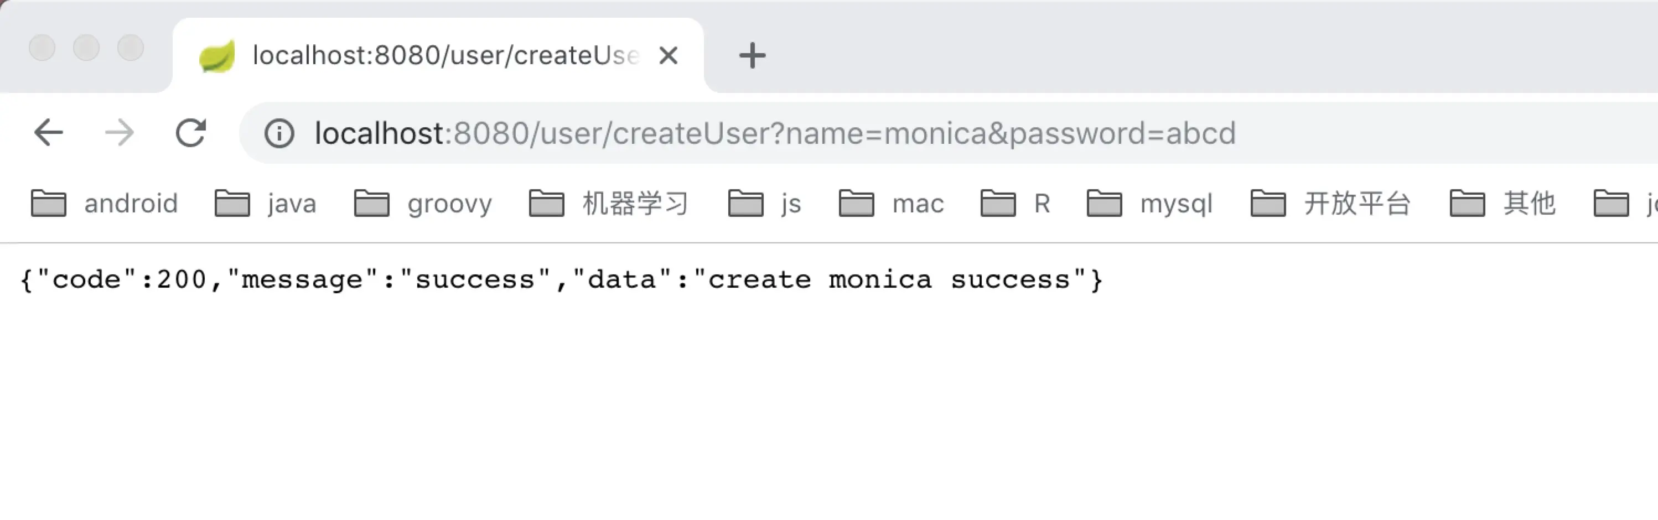Click the Spring leaf favicon on tab
Viewport: 1658px width, 520px height.
point(217,56)
